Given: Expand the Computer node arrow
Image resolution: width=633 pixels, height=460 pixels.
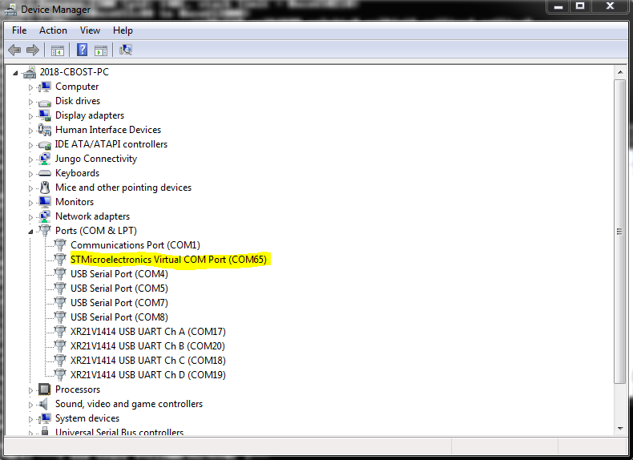Looking at the screenshot, I should [30, 87].
